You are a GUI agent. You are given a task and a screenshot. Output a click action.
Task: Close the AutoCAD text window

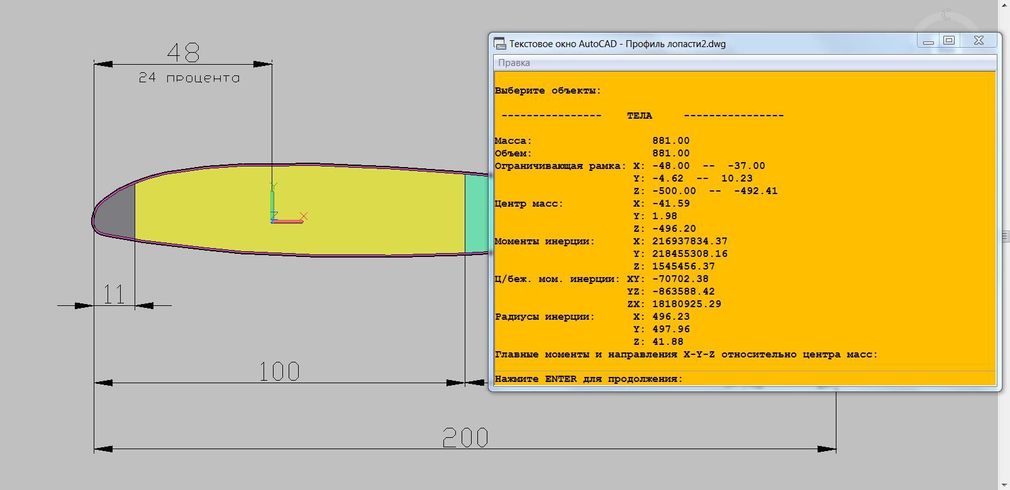(x=979, y=41)
